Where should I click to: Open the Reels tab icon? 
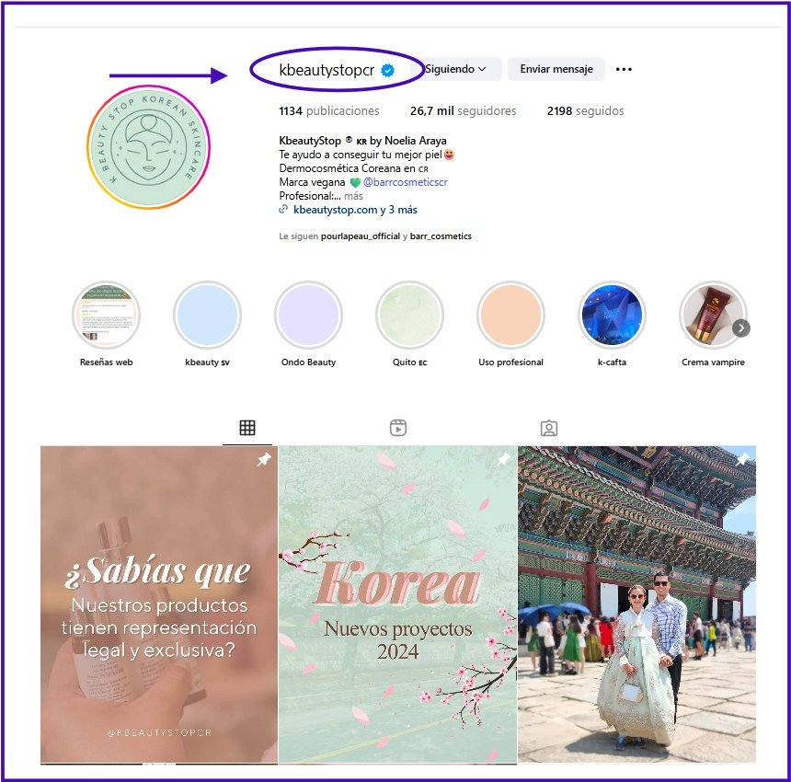click(398, 428)
